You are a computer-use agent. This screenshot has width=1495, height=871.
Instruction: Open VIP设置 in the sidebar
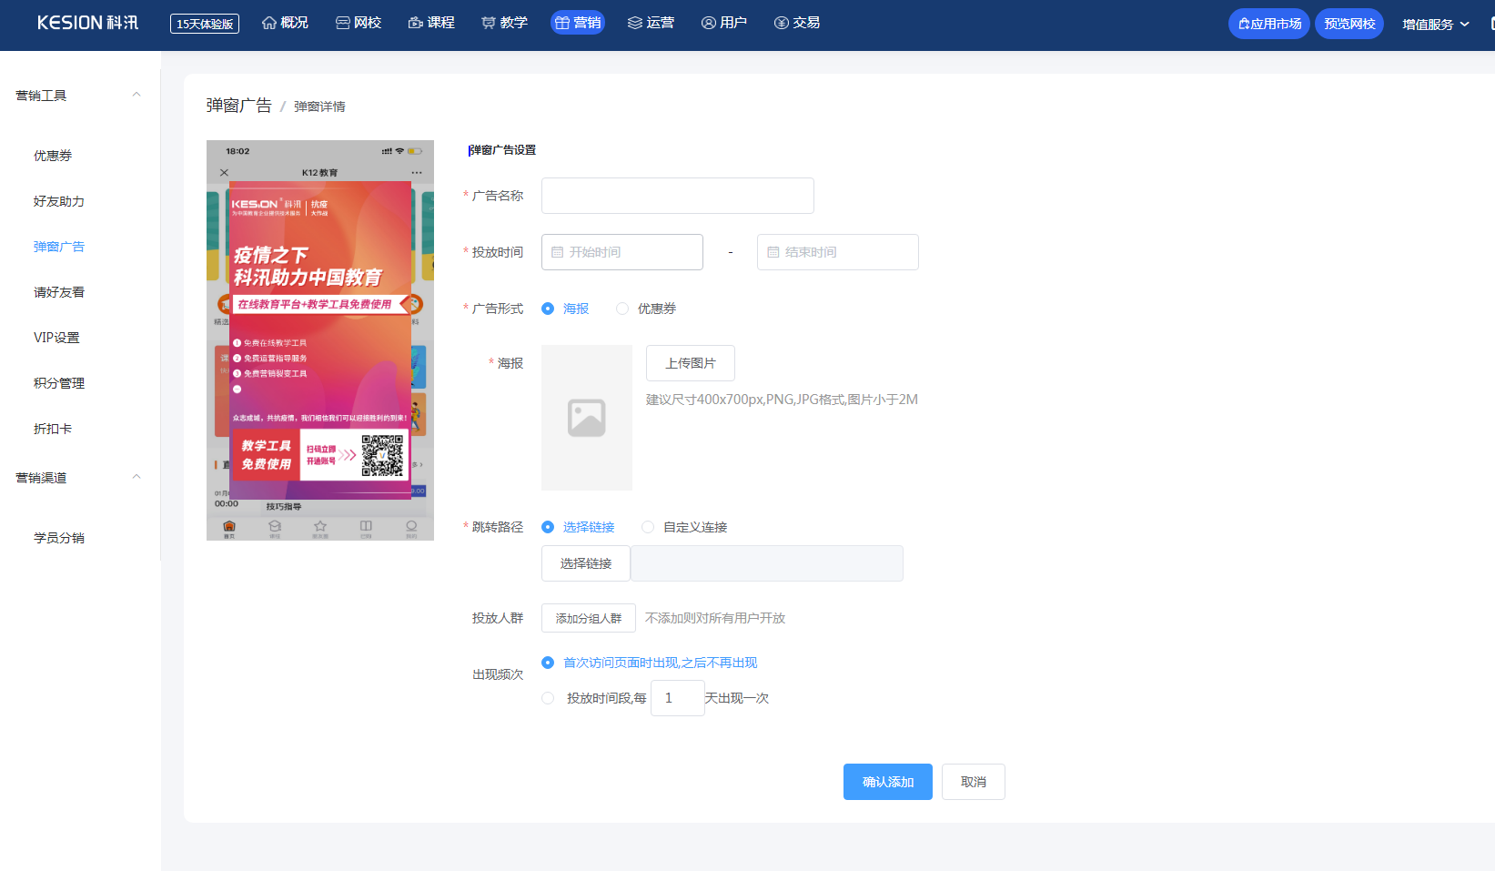coord(56,338)
